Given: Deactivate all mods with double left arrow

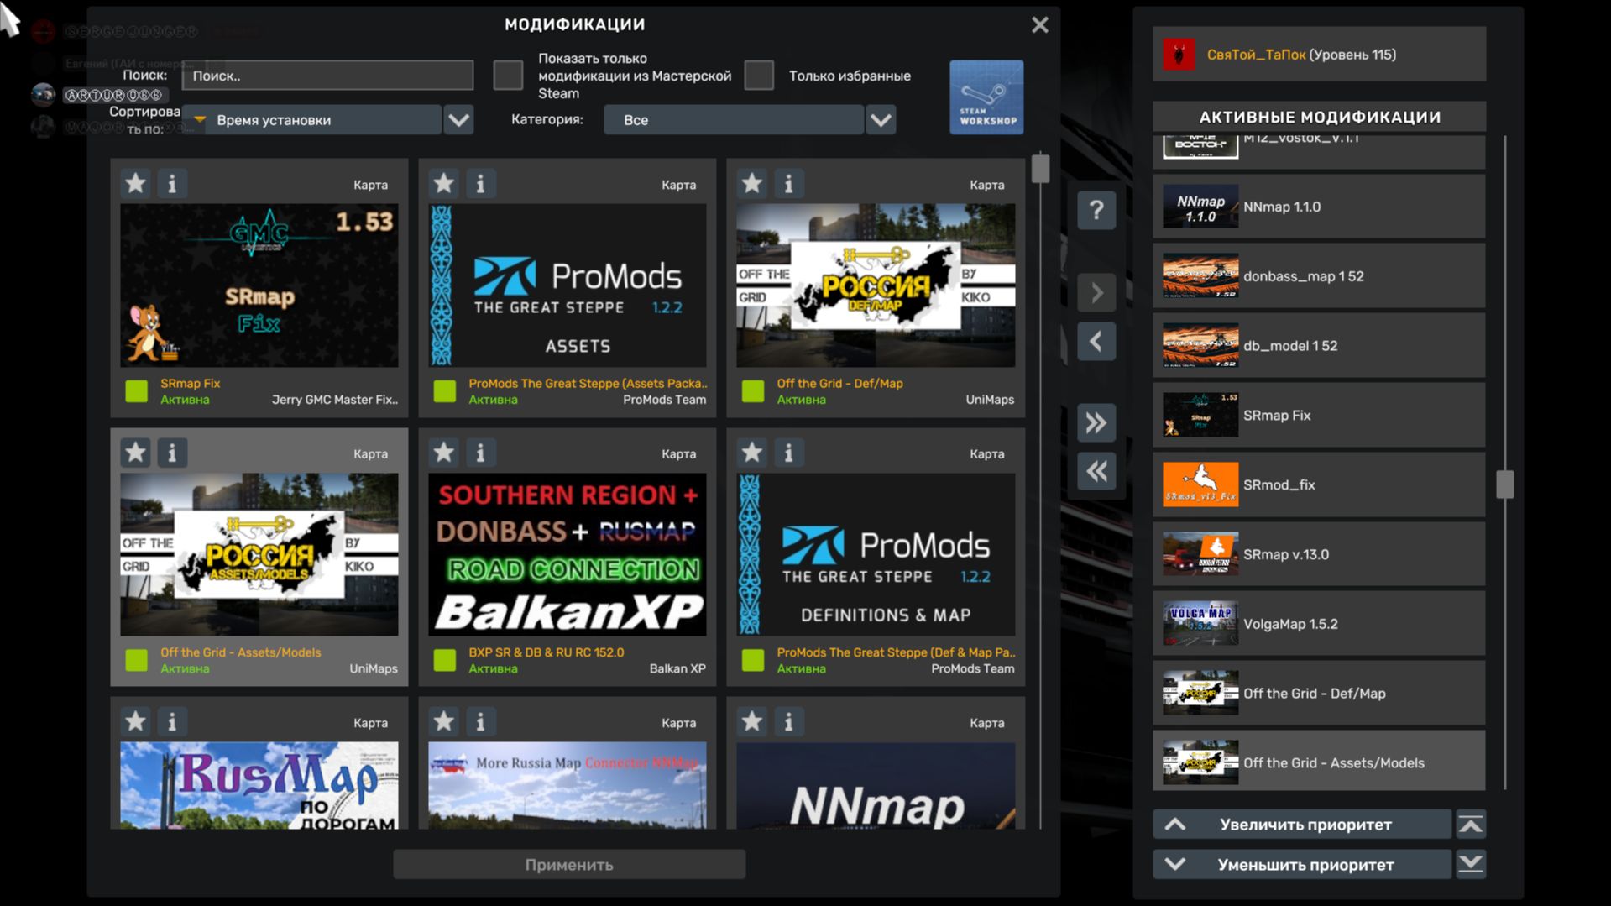Looking at the screenshot, I should (1096, 471).
